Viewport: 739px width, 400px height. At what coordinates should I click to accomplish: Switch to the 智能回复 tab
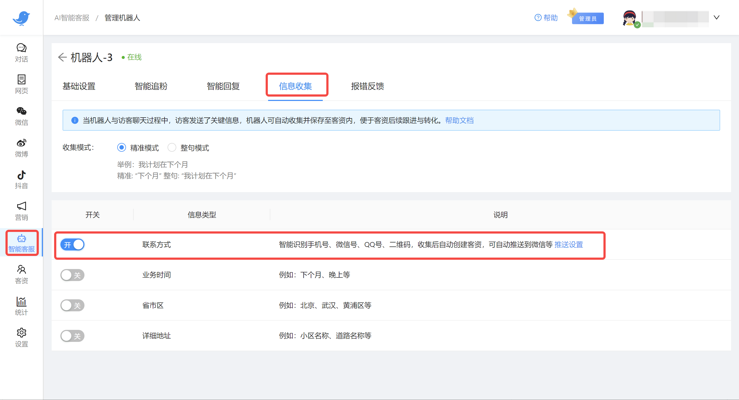223,86
